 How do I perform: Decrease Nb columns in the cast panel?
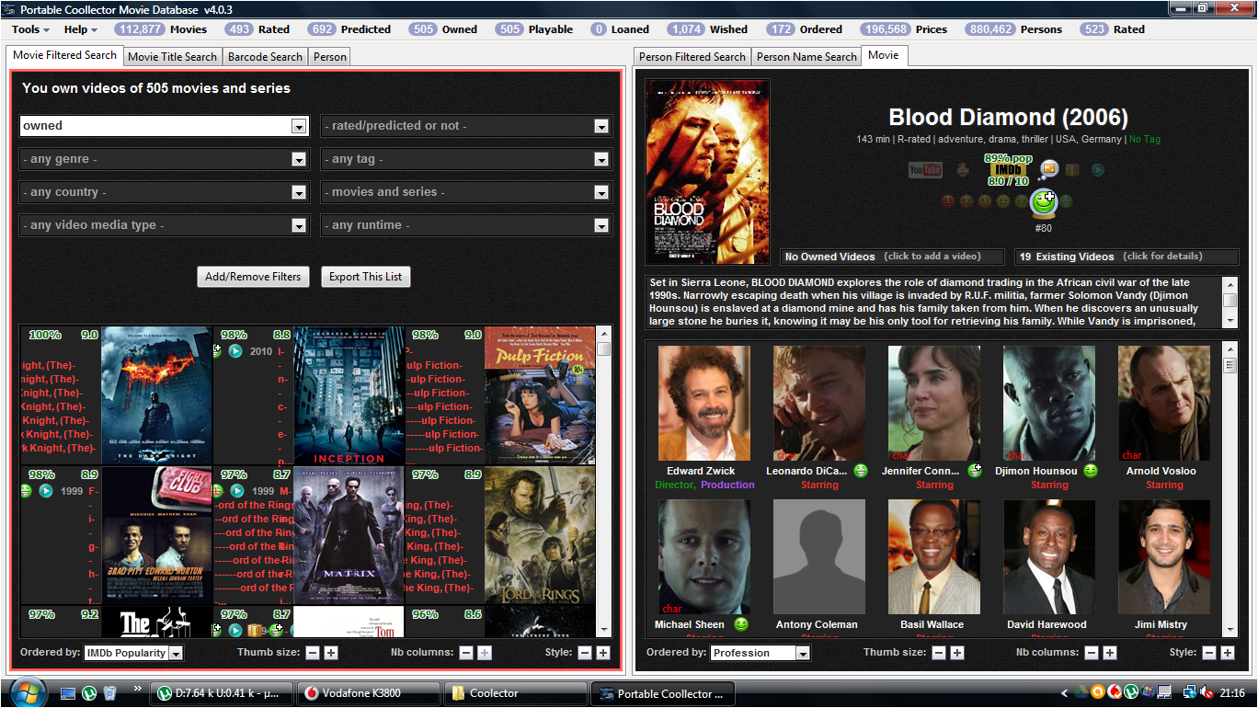pyautogui.click(x=1092, y=653)
